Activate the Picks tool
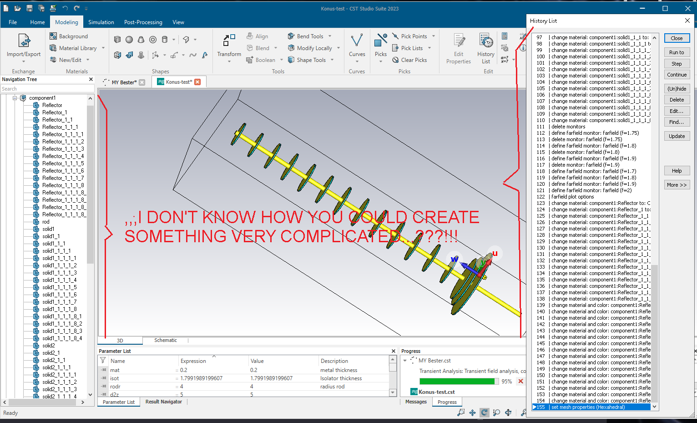Image resolution: width=697 pixels, height=423 pixels. click(x=381, y=47)
